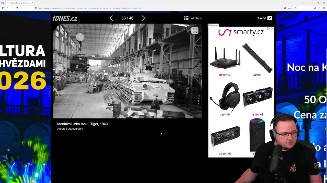Open the Firefox hamburger menu
327x183 pixels.
pyautogui.click(x=324, y=8)
